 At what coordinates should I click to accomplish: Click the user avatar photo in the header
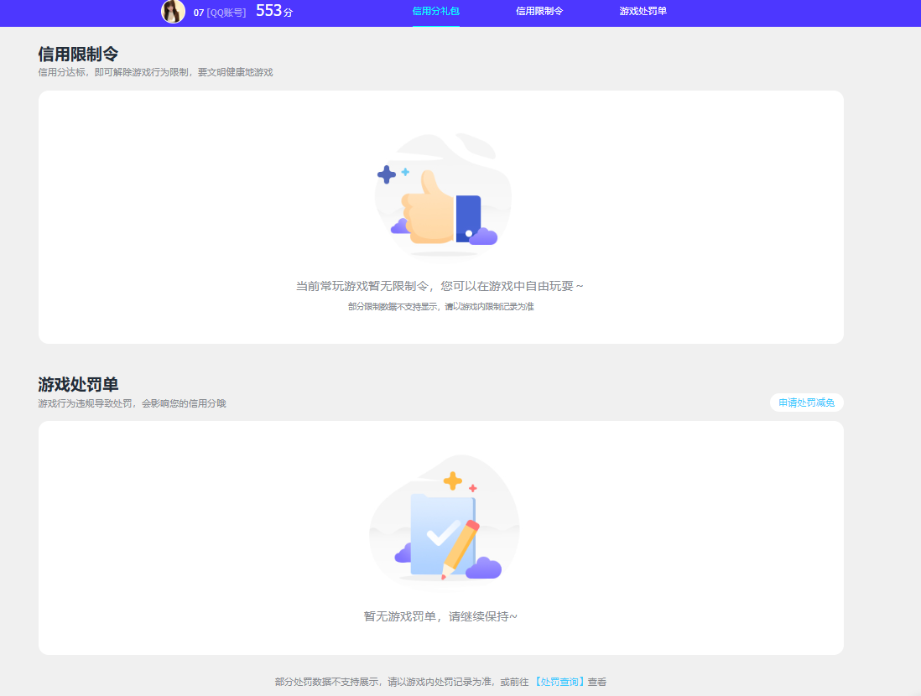click(x=174, y=12)
